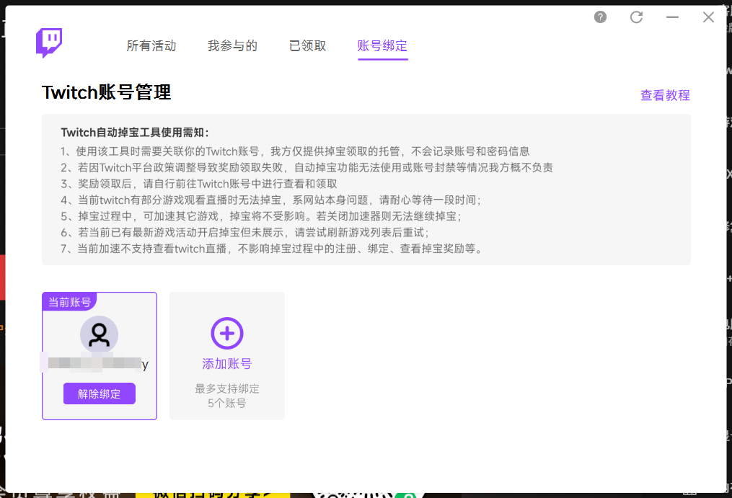The height and width of the screenshot is (498, 732).
Task: Click the 最多支持绑定5个账号 hint text
Action: [227, 396]
